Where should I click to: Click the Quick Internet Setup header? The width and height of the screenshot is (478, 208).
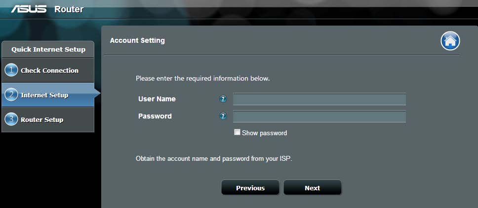[48, 50]
